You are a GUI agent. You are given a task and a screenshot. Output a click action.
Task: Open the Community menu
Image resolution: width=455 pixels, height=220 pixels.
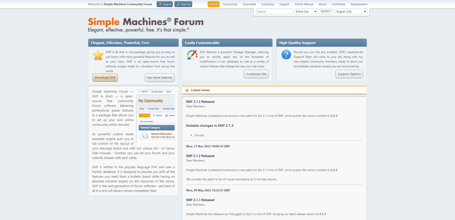point(230,4)
